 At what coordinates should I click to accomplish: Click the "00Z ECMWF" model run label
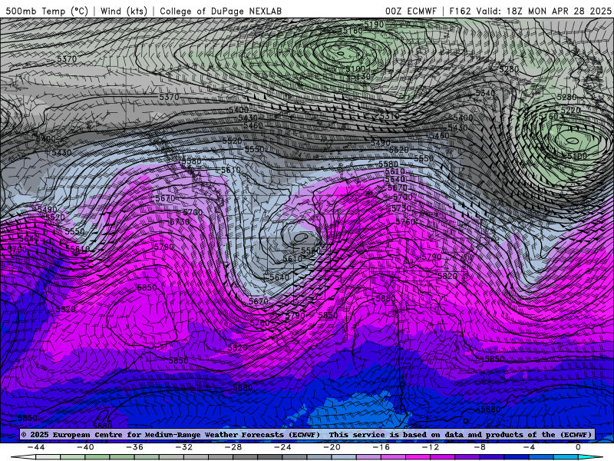click(x=411, y=11)
